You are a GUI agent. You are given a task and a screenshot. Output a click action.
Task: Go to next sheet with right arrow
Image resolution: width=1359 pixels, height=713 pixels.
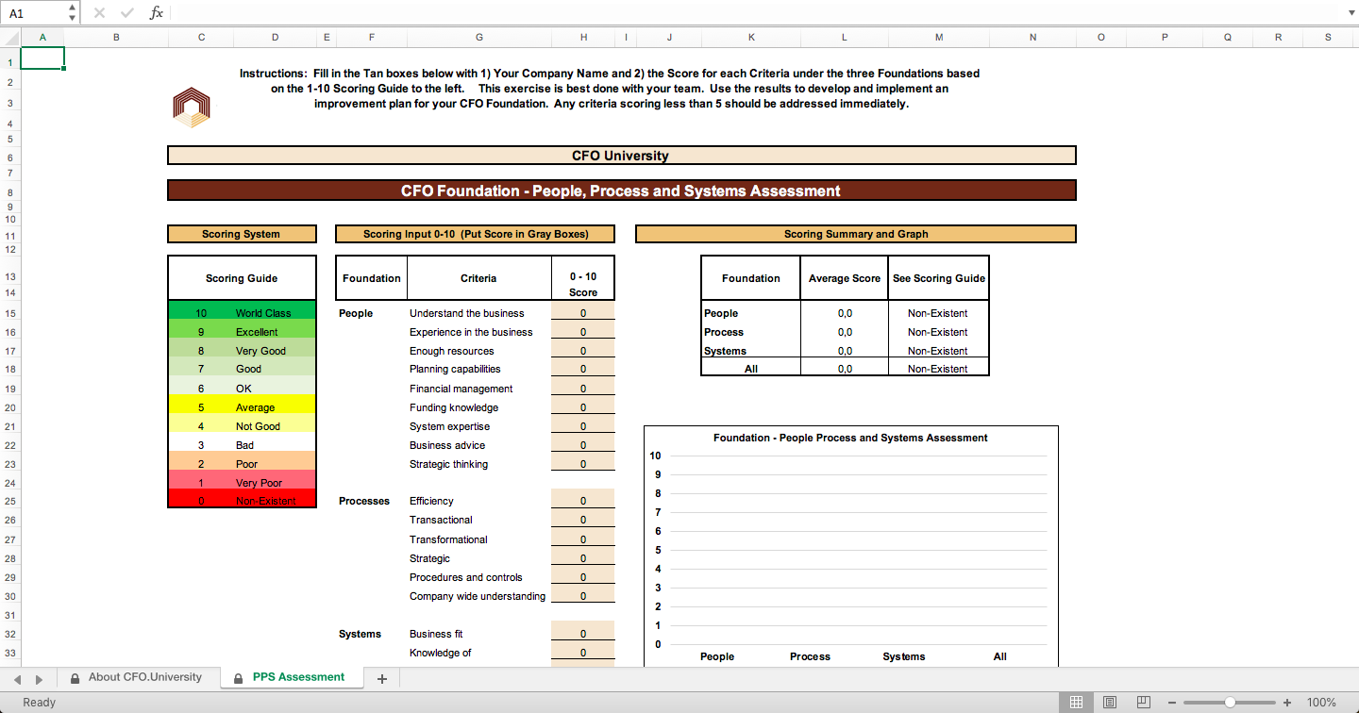pos(39,678)
